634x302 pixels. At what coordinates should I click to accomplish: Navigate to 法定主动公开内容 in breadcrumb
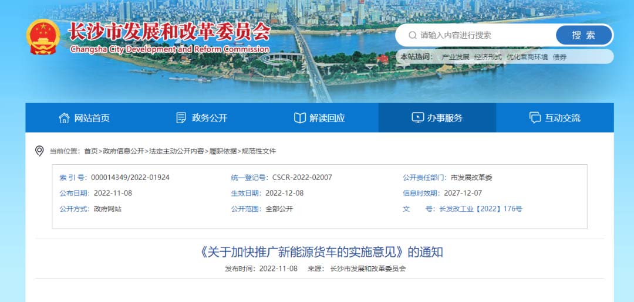tap(177, 151)
